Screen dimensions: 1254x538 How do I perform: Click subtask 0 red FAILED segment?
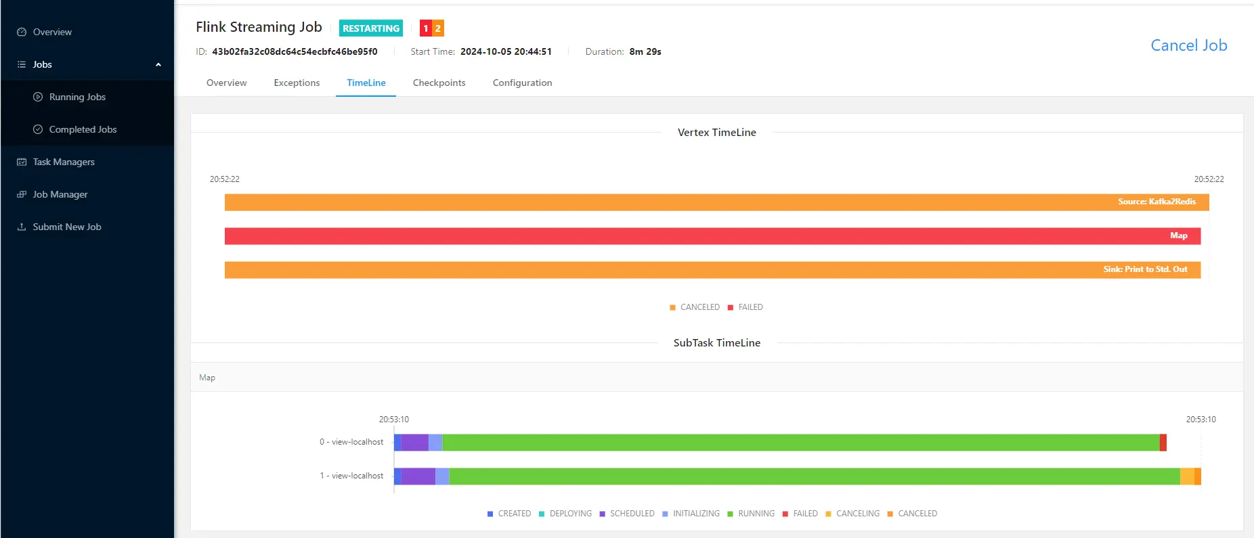click(x=1163, y=443)
